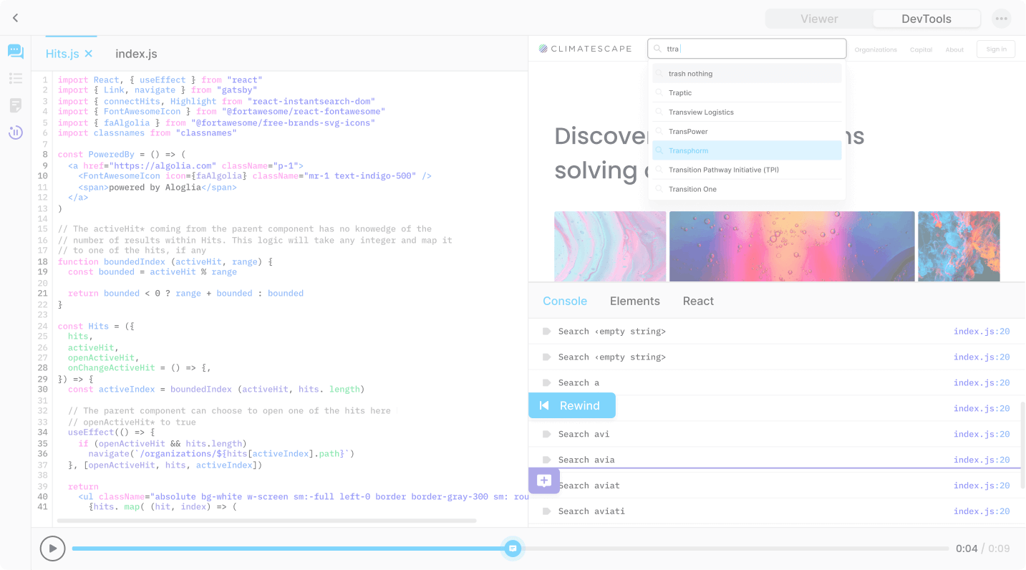Open index.js:20 link for Search aviat
The image size is (1026, 570).
(982, 486)
